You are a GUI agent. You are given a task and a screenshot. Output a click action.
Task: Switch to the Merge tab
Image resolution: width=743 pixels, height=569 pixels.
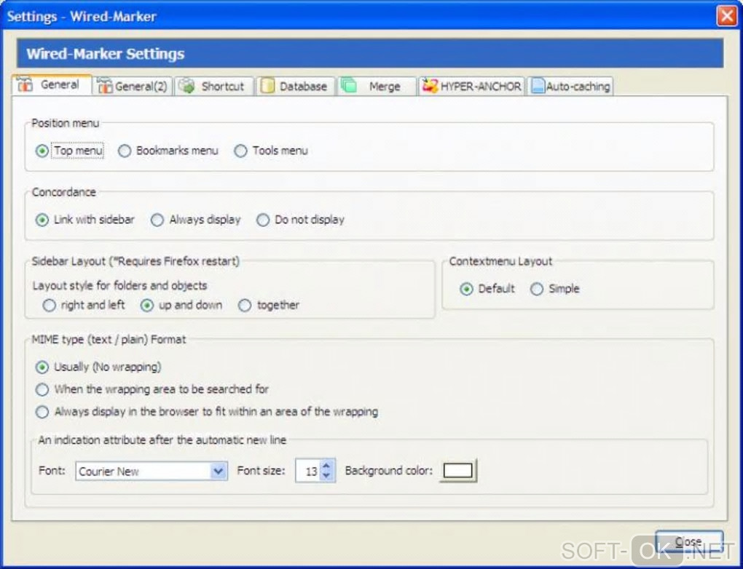(377, 86)
